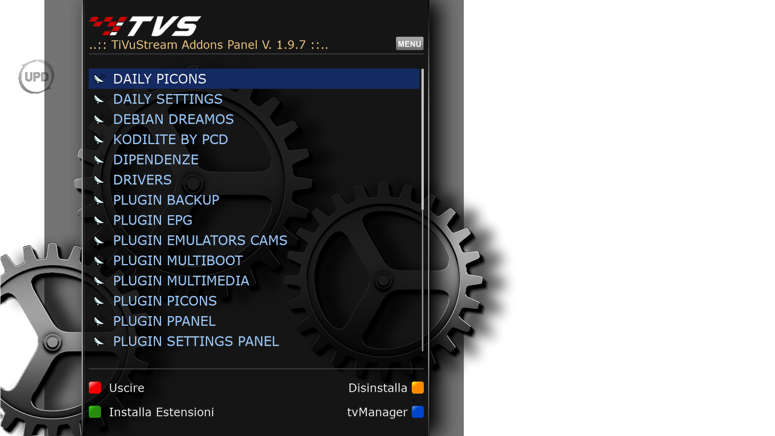Open PLUGIN EPG category
This screenshot has height=436, width=775.
(x=254, y=220)
